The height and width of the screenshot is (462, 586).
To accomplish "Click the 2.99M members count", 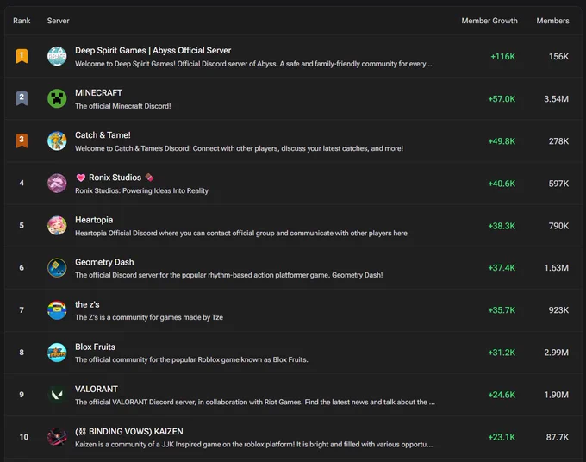I will 556,353.
